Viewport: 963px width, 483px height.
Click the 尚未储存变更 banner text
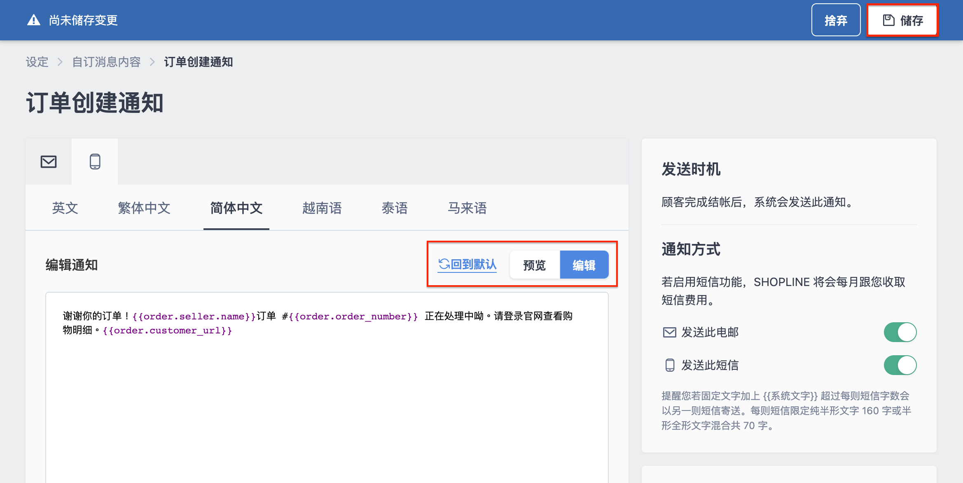point(83,20)
